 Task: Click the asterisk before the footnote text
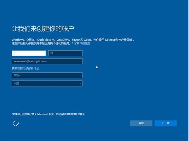[12, 114]
